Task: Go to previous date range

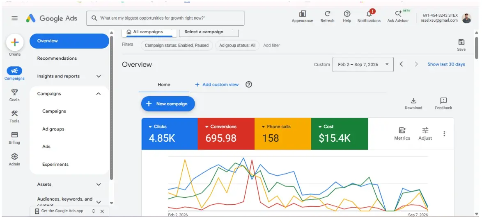Action: [x=401, y=64]
